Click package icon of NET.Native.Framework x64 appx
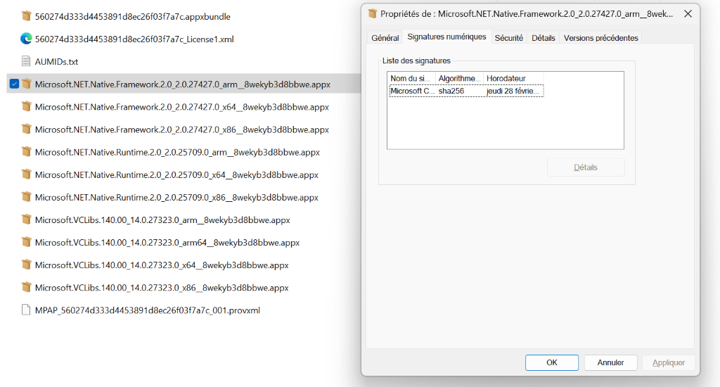The height and width of the screenshot is (387, 720). pyautogui.click(x=26, y=107)
